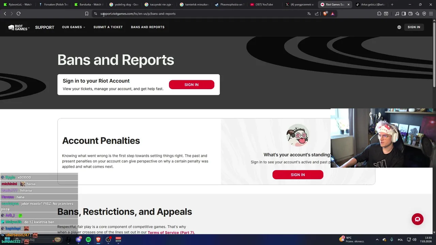The image size is (436, 245).
Task: Switch to the RybsonLoL Kick tab
Action: coord(18,4)
